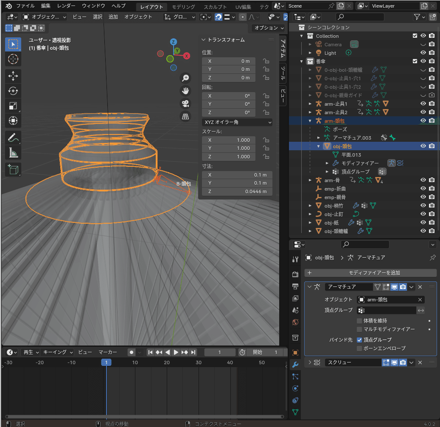The width and height of the screenshot is (440, 427).
Task: Select the Move tool in viewport toolbar
Action: pyautogui.click(x=13, y=76)
